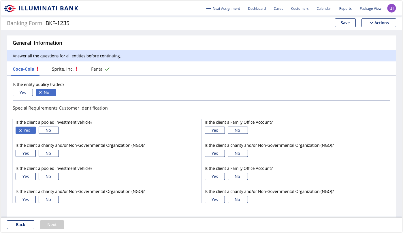Select No for pooled investment vehicle question
The height and width of the screenshot is (233, 403).
[x=48, y=130]
